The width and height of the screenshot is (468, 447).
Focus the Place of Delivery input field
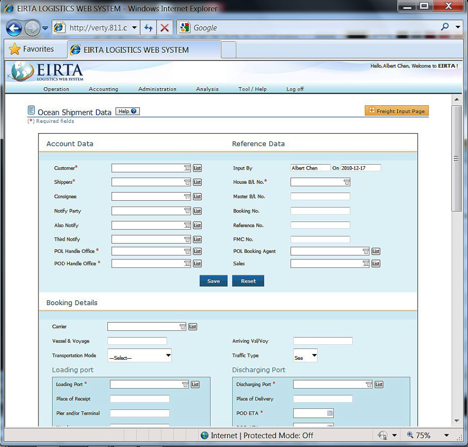[323, 399]
